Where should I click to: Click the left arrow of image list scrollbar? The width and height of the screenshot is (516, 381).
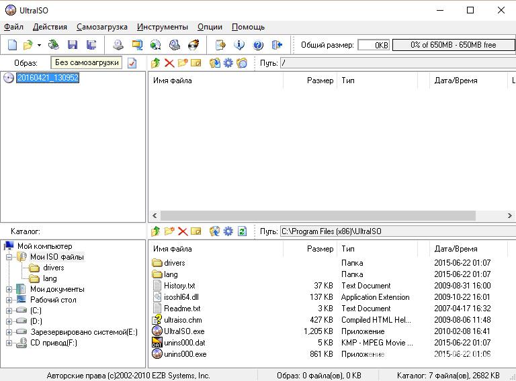[155, 216]
